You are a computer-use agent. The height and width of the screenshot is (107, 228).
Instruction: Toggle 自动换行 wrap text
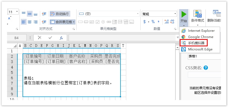[60, 14]
